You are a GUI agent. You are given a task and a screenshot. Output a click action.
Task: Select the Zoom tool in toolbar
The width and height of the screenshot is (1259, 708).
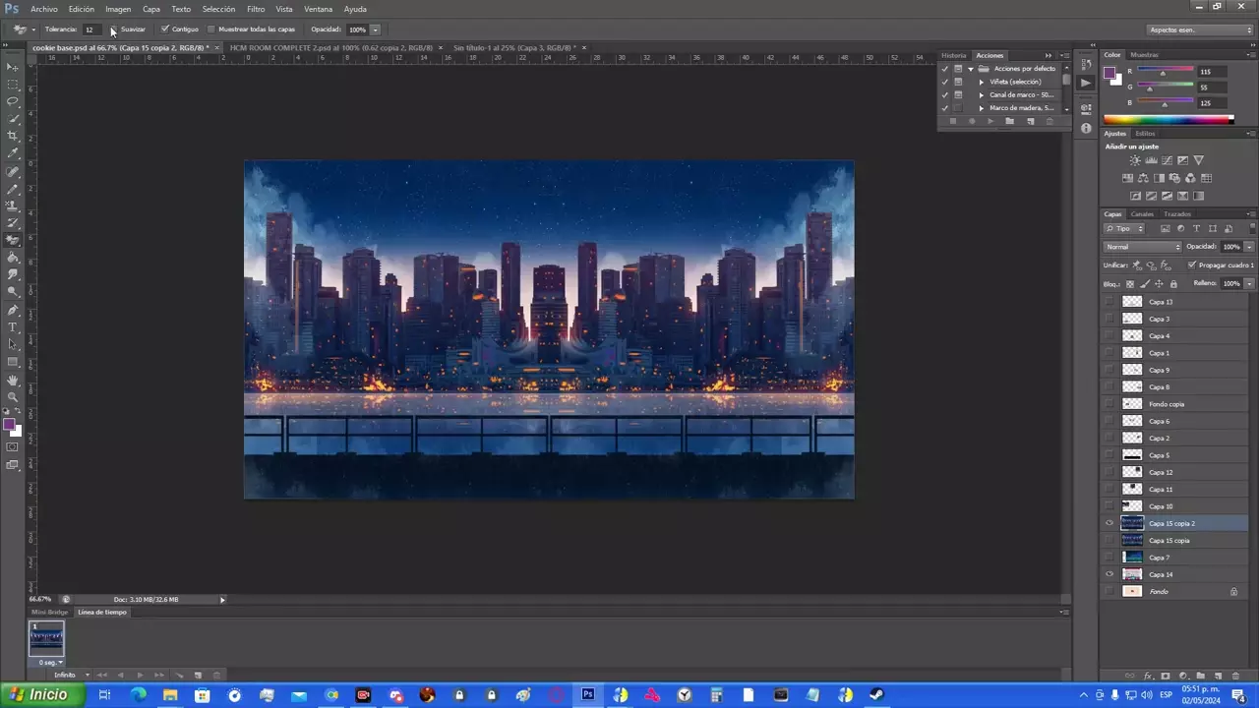[13, 396]
